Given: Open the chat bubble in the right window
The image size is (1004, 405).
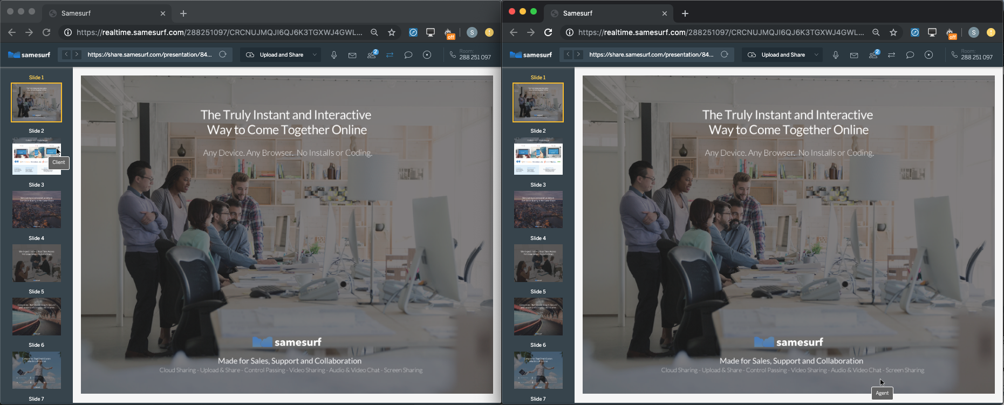Looking at the screenshot, I should point(910,55).
